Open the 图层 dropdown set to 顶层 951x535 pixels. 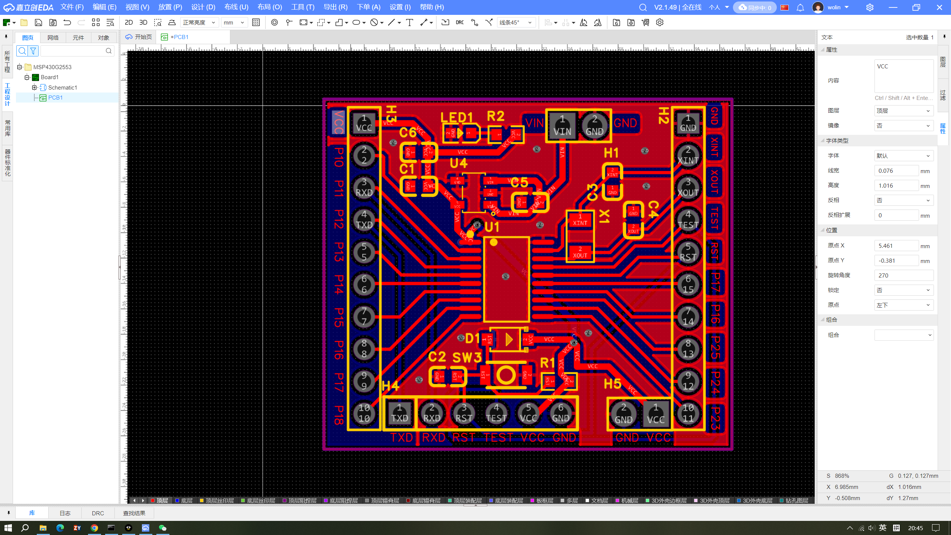point(903,111)
